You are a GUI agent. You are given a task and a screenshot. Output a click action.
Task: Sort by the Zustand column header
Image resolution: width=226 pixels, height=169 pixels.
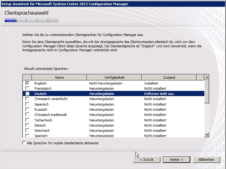pos(169,77)
